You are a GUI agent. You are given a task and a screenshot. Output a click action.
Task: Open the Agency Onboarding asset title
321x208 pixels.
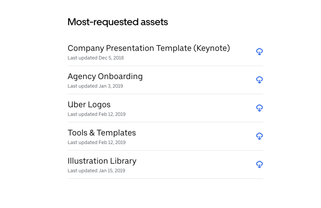(105, 76)
